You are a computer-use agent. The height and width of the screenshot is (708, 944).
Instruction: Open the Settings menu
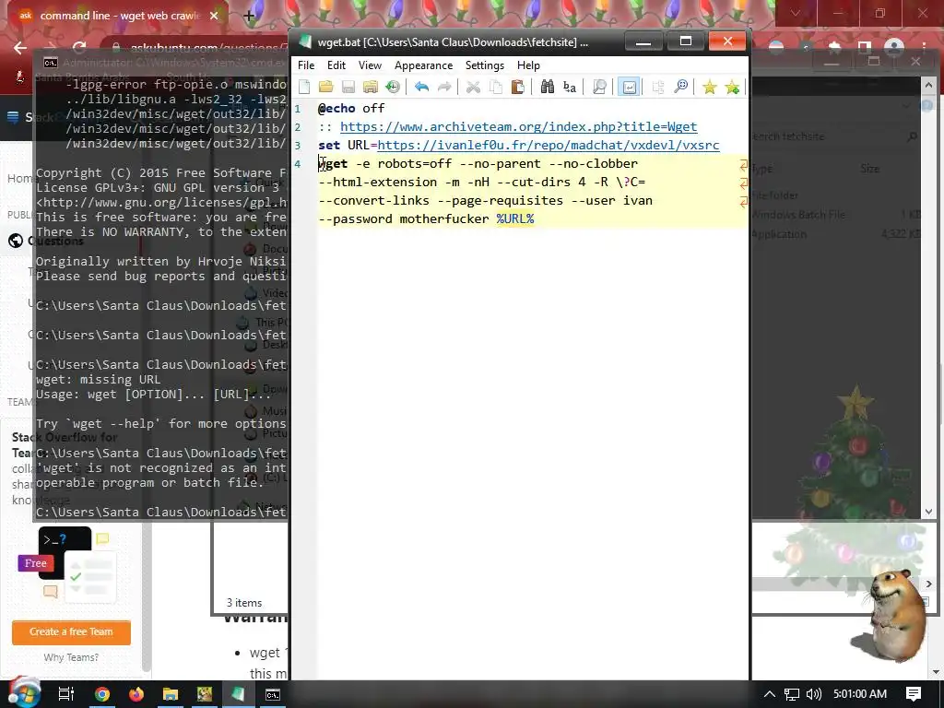tap(485, 65)
